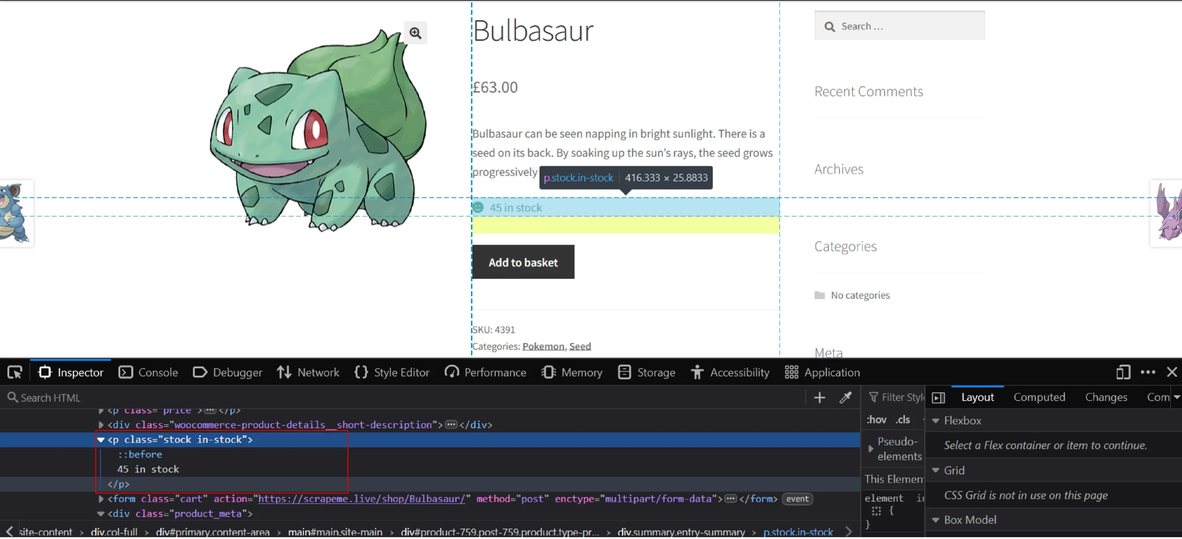Click the Bulbasaur product title
Viewport: 1182px width, 539px height.
[533, 31]
